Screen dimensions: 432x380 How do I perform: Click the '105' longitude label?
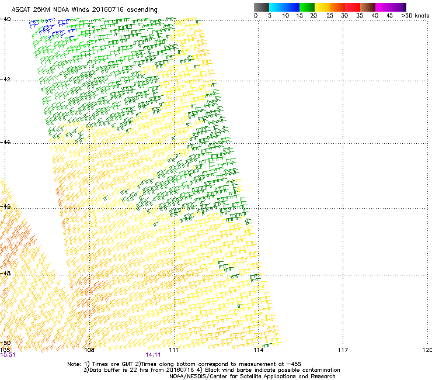[x=5, y=350]
